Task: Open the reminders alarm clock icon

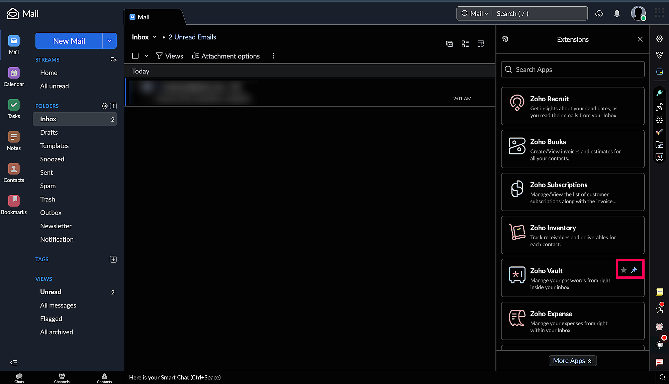Action: coord(659,327)
